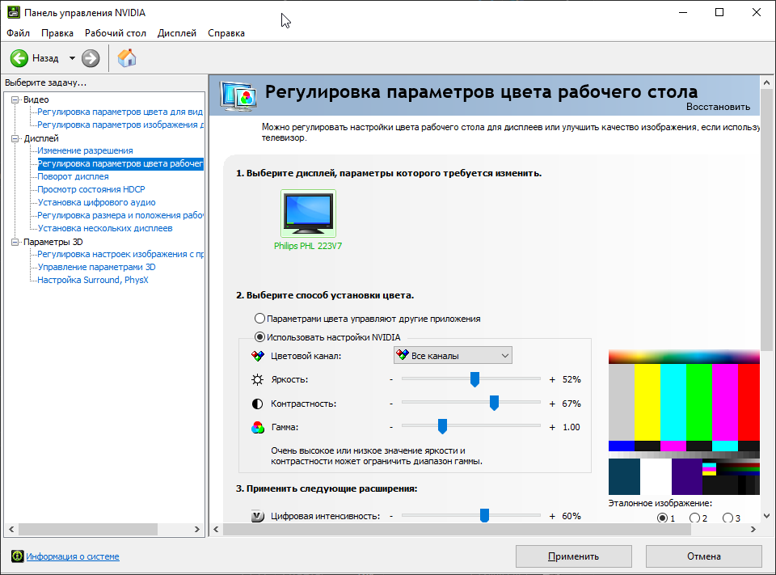This screenshot has height=575, width=776.
Task: Open 'Управление параметрами 3D' task
Action: tap(96, 267)
